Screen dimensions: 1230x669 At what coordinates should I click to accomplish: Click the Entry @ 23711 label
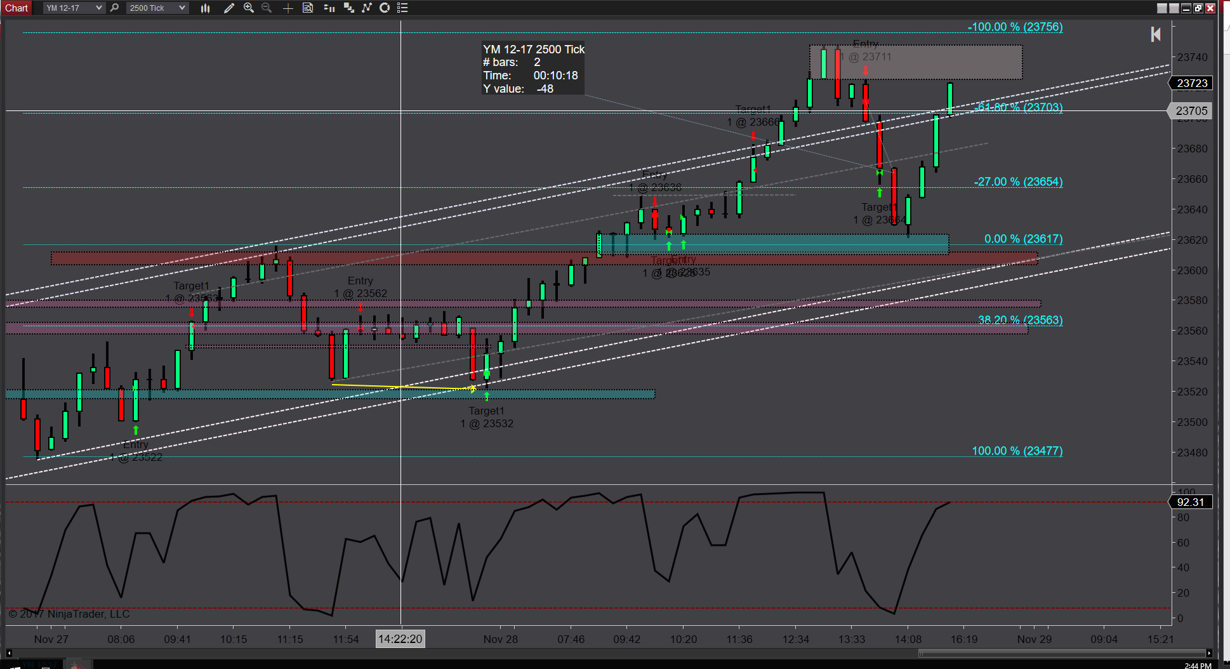867,50
